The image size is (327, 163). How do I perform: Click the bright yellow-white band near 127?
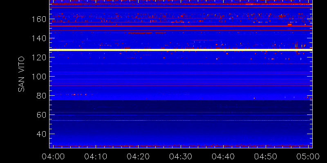pyautogui.click(x=181, y=50)
